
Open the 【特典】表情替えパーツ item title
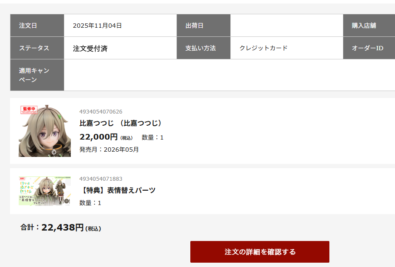coord(118,190)
